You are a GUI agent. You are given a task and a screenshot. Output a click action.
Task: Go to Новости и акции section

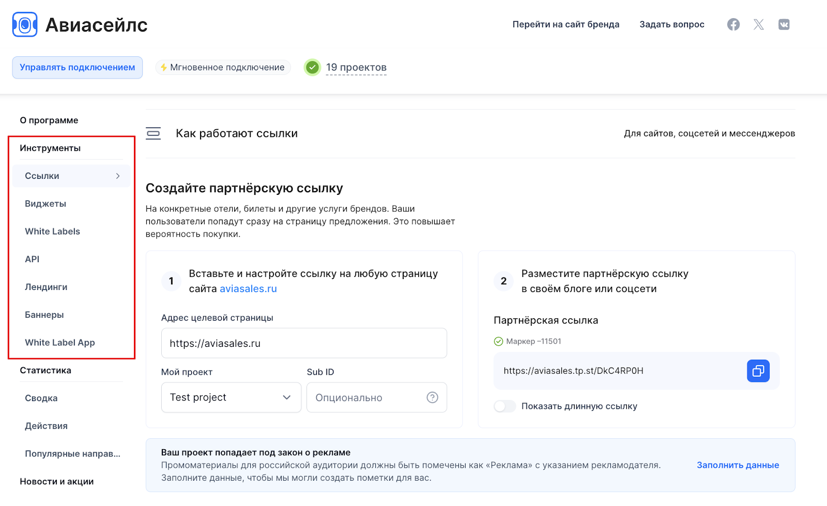[57, 482]
